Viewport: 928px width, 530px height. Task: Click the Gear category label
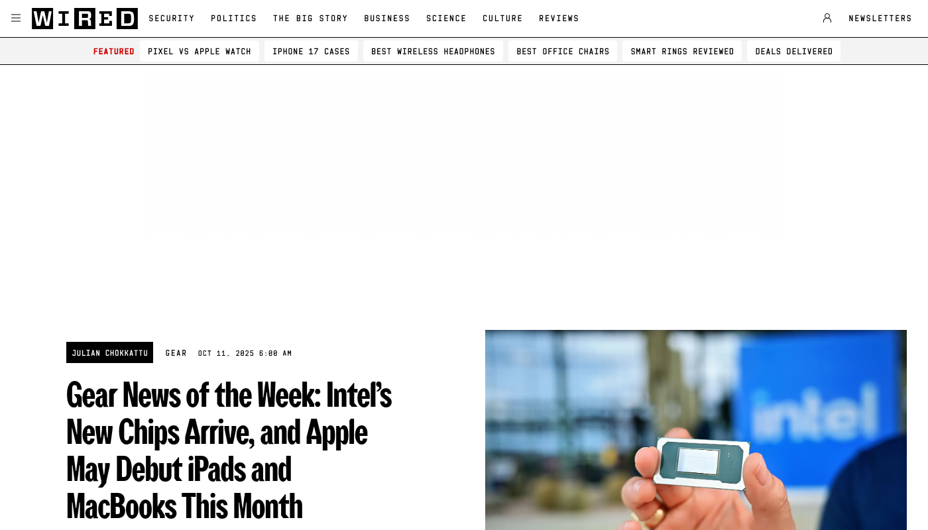[176, 353]
